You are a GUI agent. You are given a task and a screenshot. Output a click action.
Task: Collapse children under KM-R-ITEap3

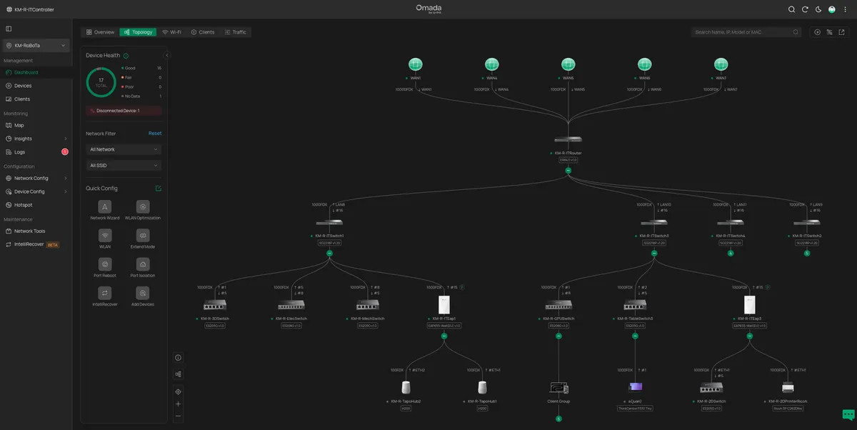(749, 336)
